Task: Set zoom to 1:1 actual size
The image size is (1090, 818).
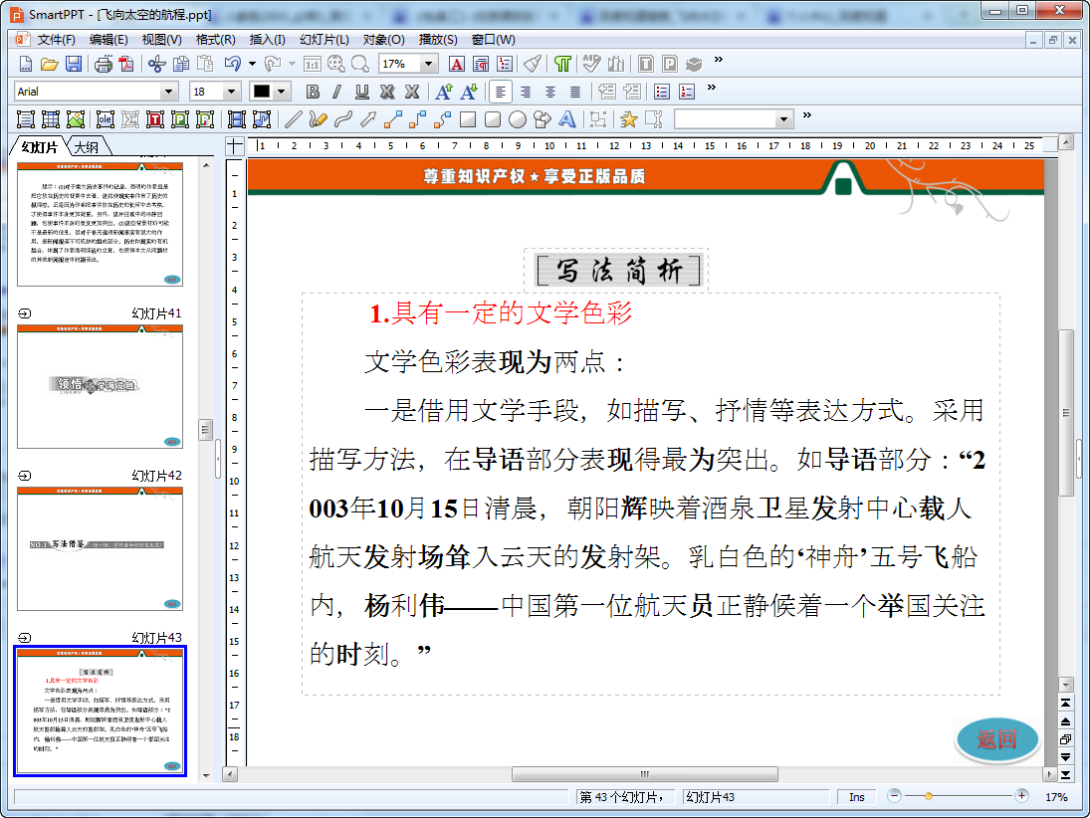Action: [313, 65]
